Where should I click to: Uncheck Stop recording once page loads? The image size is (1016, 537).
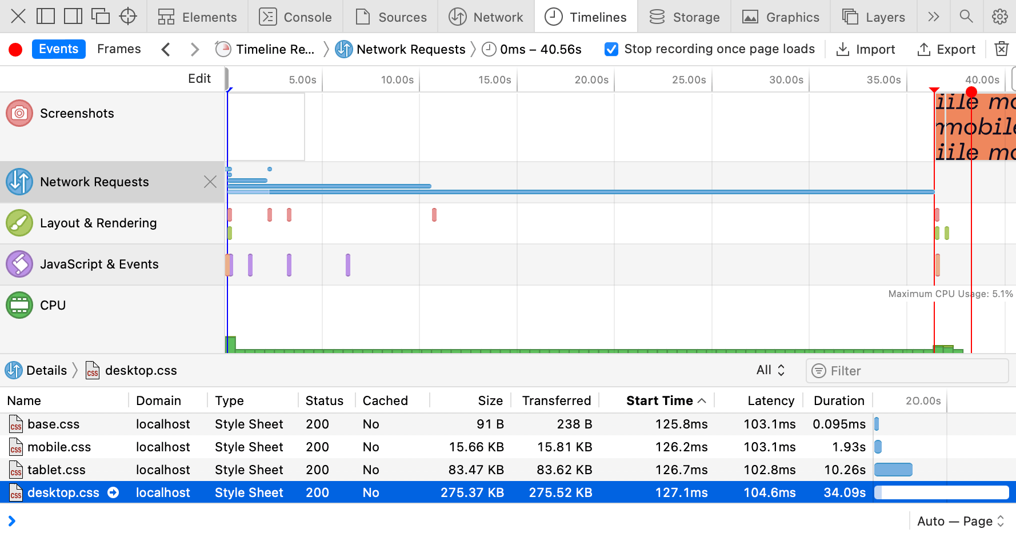coord(611,50)
